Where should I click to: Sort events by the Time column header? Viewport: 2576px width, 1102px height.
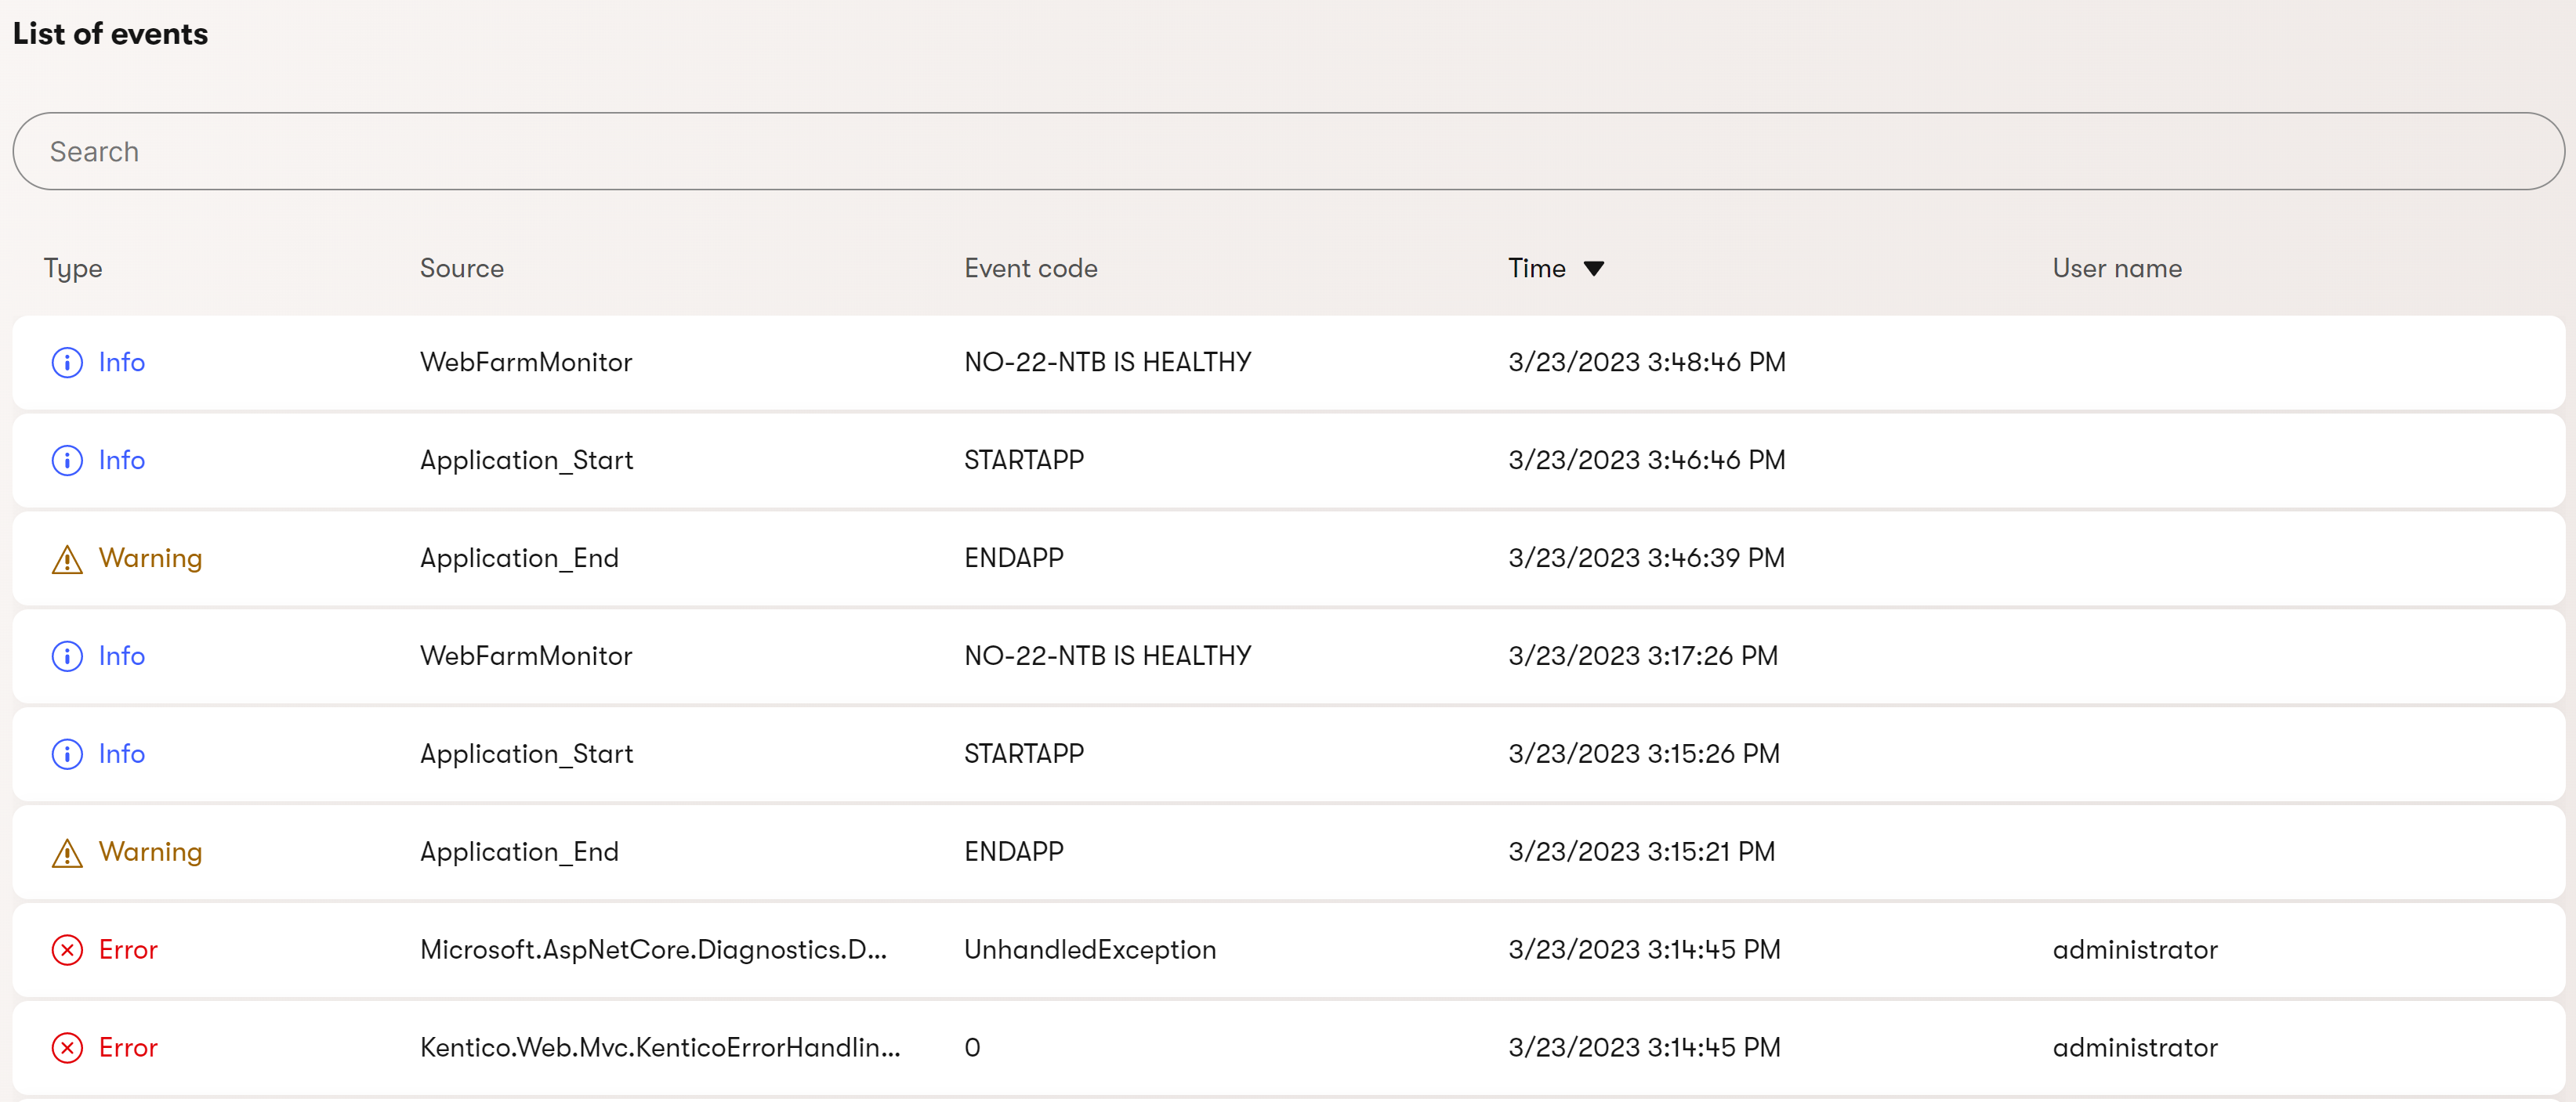pyautogui.click(x=1536, y=268)
